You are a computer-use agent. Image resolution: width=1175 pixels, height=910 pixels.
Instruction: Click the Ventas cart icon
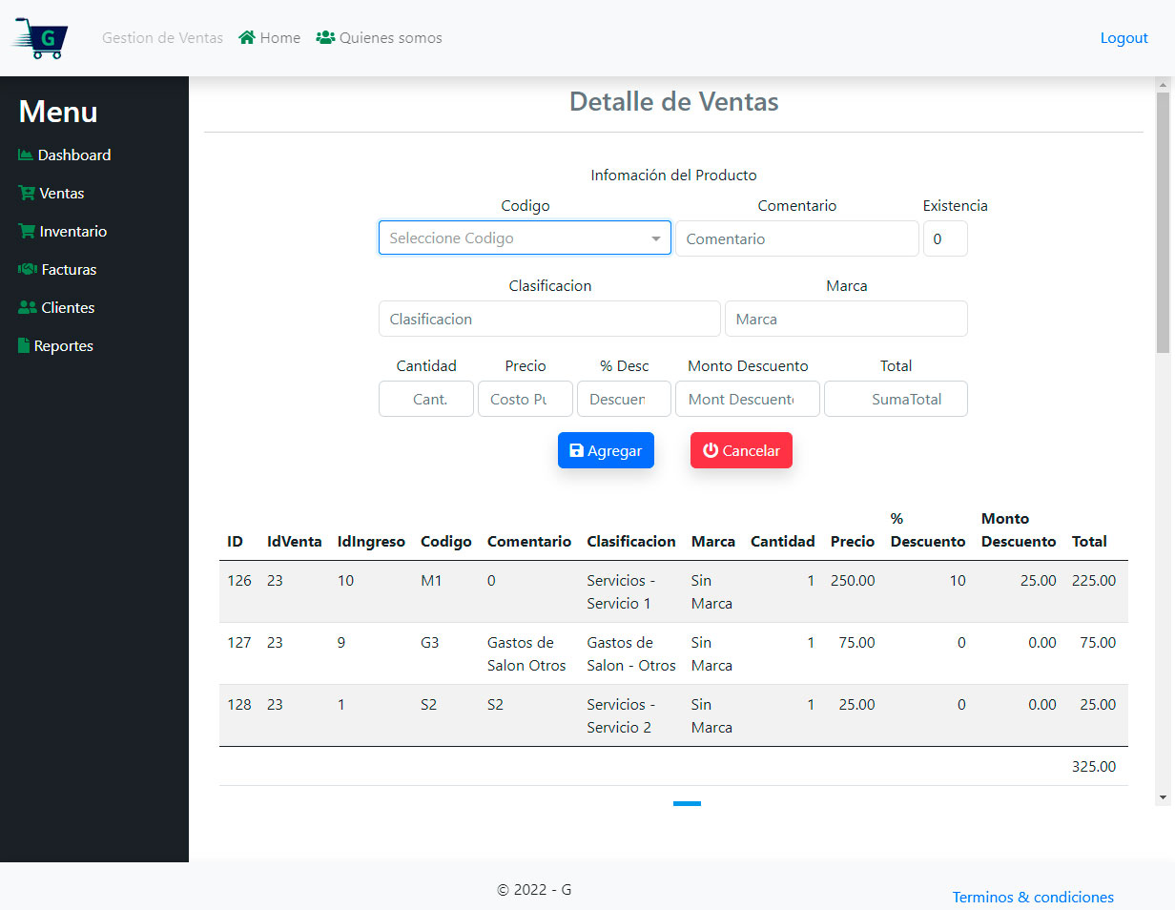27,193
